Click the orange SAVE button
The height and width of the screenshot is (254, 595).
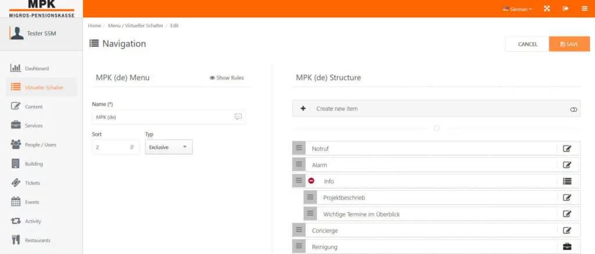[x=569, y=44]
